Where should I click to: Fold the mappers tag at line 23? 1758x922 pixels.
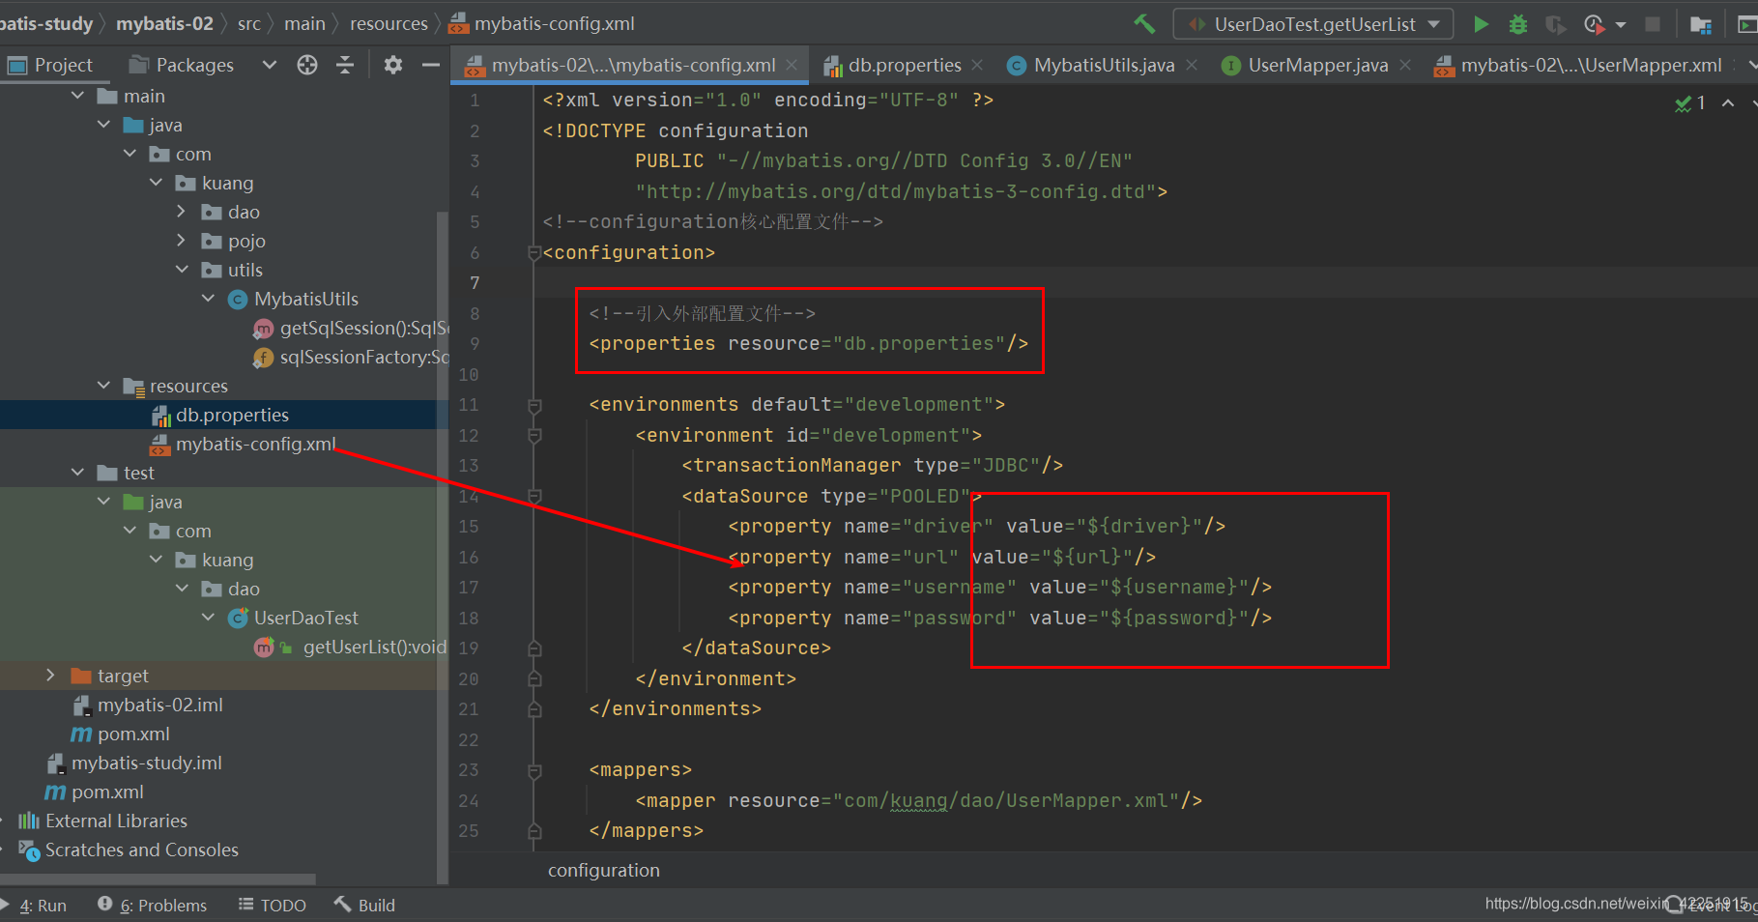pyautogui.click(x=534, y=770)
